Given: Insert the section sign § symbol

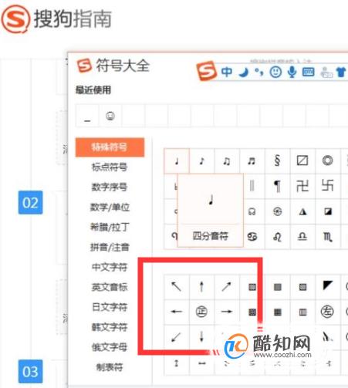Looking at the screenshot, I should tap(277, 161).
